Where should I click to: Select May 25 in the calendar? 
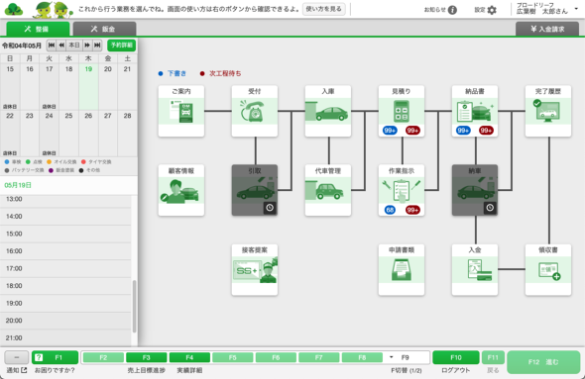pyautogui.click(x=68, y=133)
